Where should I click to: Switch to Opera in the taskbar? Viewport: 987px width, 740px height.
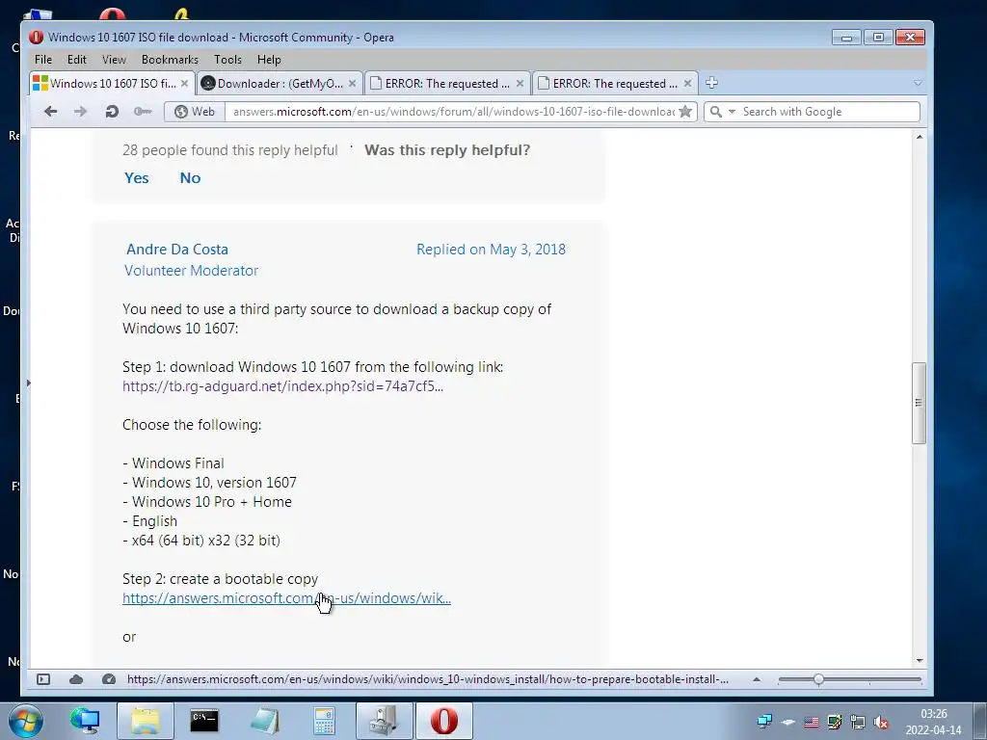[443, 721]
